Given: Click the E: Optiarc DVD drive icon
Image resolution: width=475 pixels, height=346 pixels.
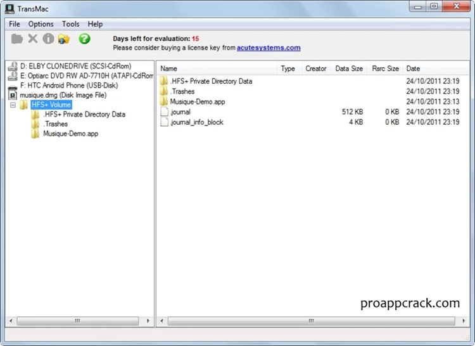Looking at the screenshot, I should [13, 76].
